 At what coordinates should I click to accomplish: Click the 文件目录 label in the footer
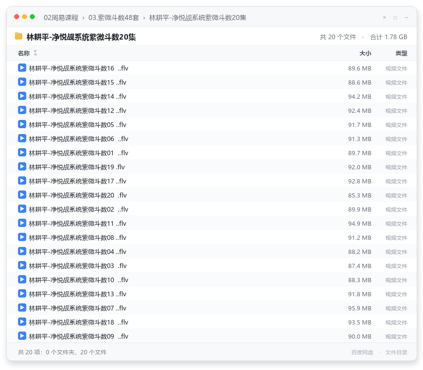[396, 352]
